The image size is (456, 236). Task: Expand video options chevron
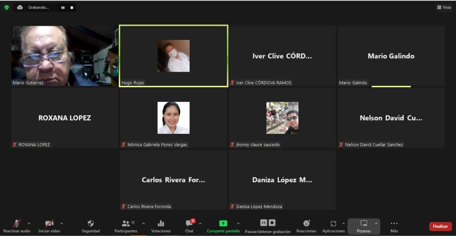click(61, 224)
